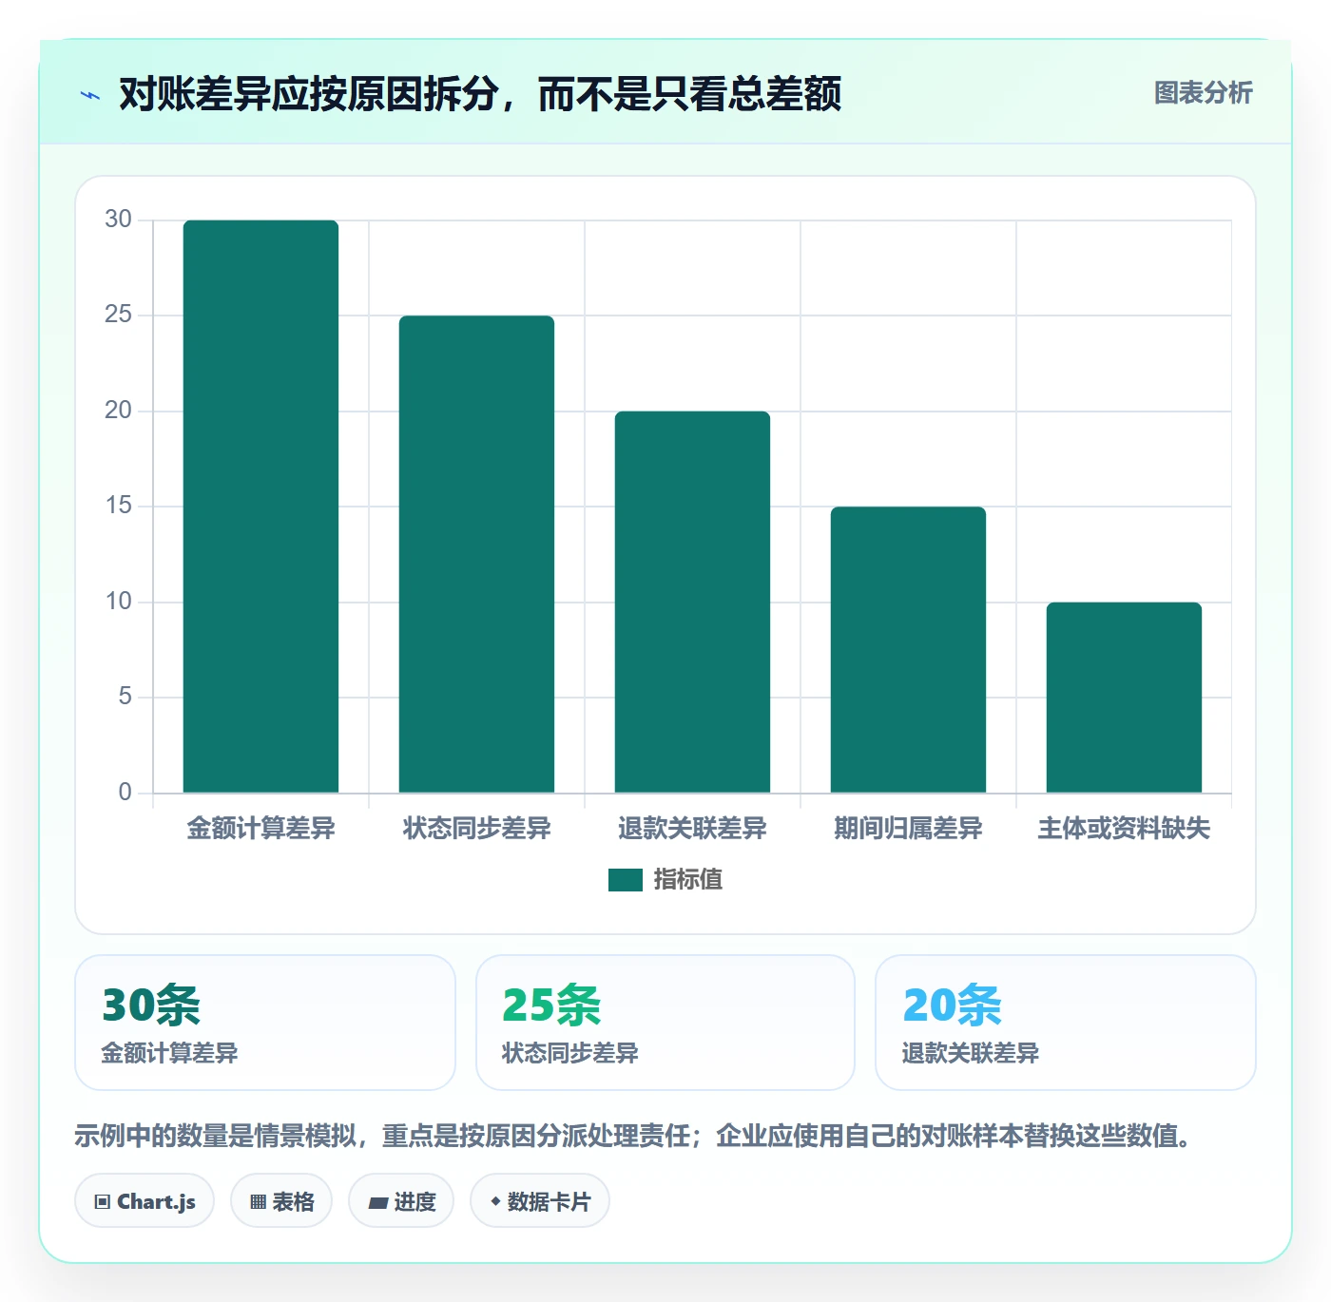
Task: Click the 20条 value in the third data card
Action: point(952,1005)
